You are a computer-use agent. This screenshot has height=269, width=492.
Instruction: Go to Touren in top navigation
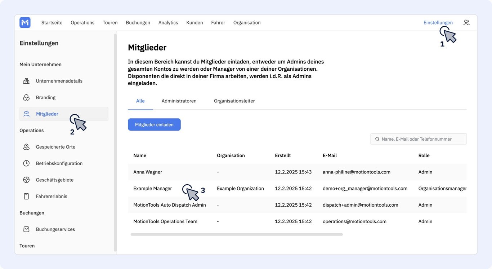[x=110, y=23]
